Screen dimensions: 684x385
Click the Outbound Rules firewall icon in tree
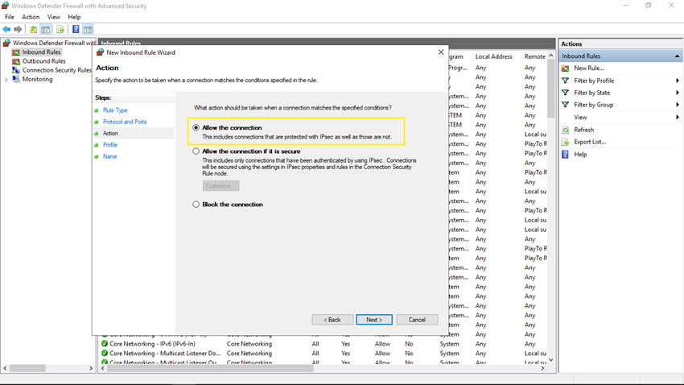[16, 61]
